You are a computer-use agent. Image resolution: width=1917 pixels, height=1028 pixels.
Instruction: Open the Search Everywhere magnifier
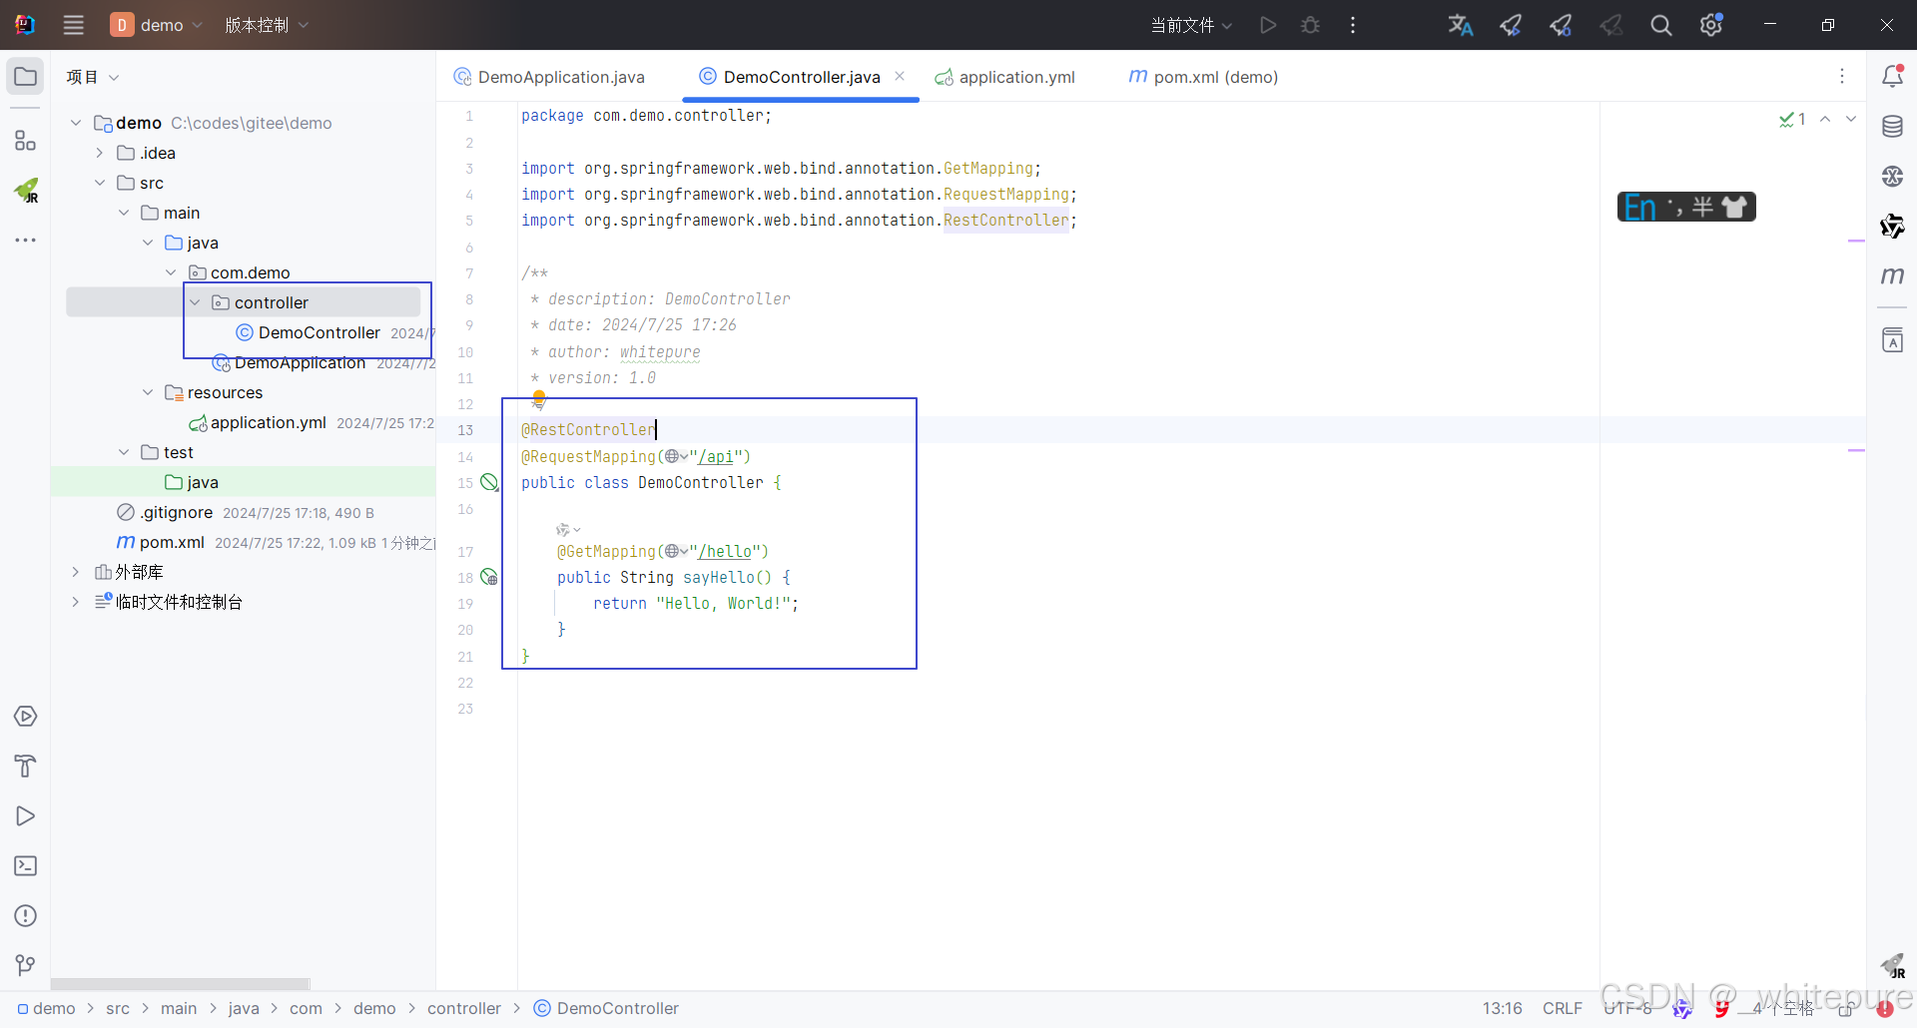pyautogui.click(x=1660, y=25)
